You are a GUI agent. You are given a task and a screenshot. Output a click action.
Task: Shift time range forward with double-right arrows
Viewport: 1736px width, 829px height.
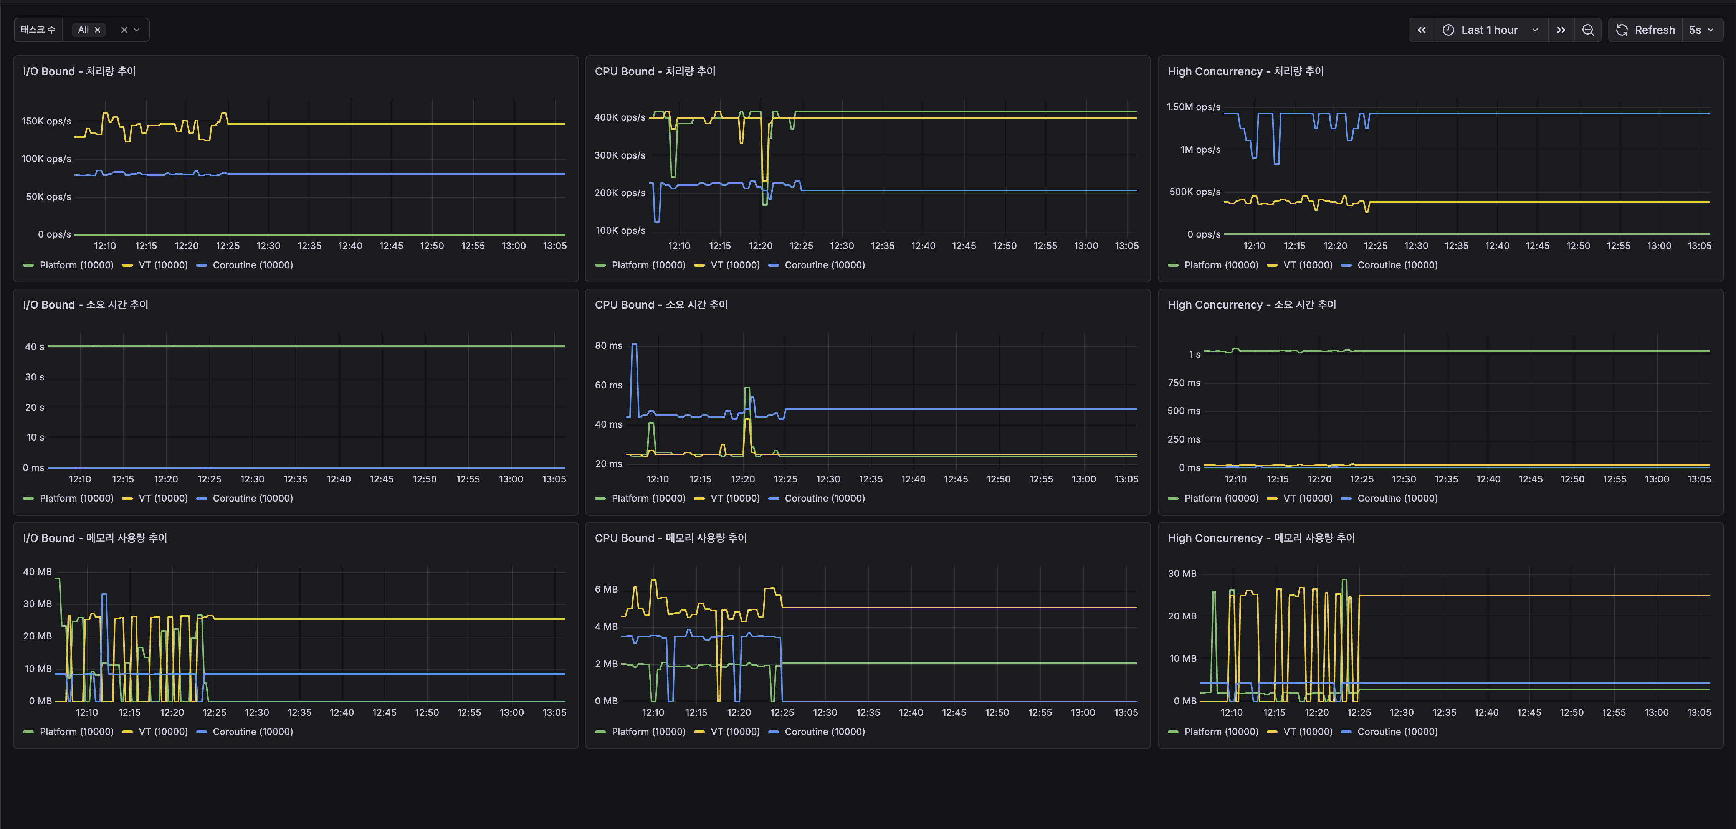tap(1561, 30)
